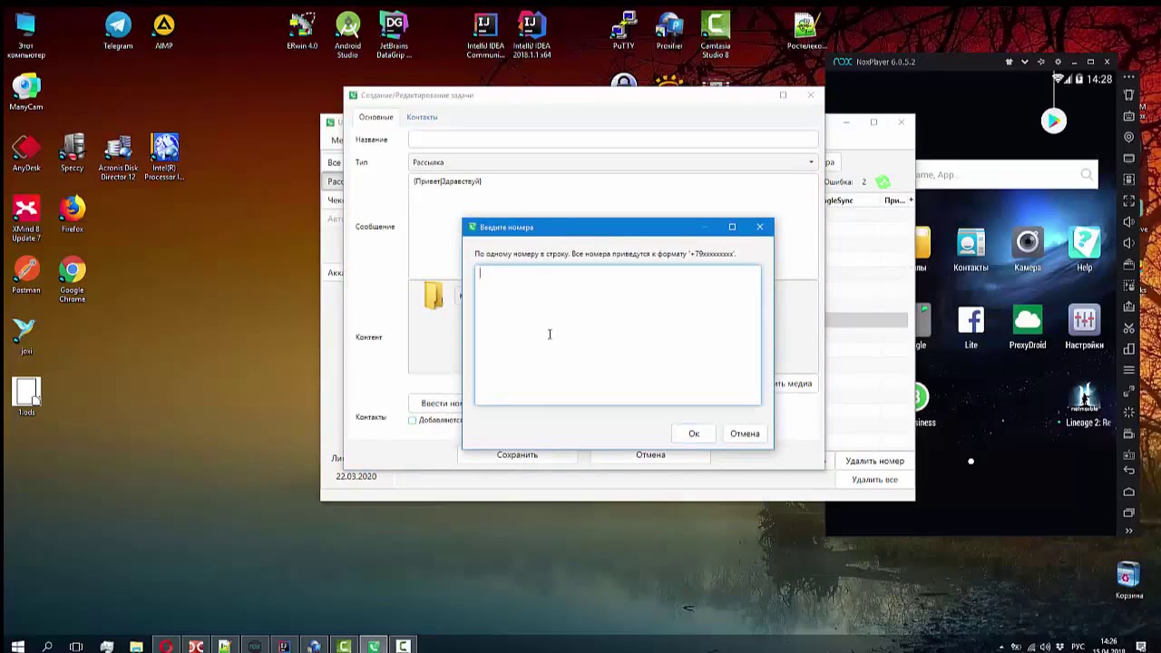The image size is (1161, 653).
Task: Launch Facebook Lite in NoxPlayer
Action: click(971, 321)
